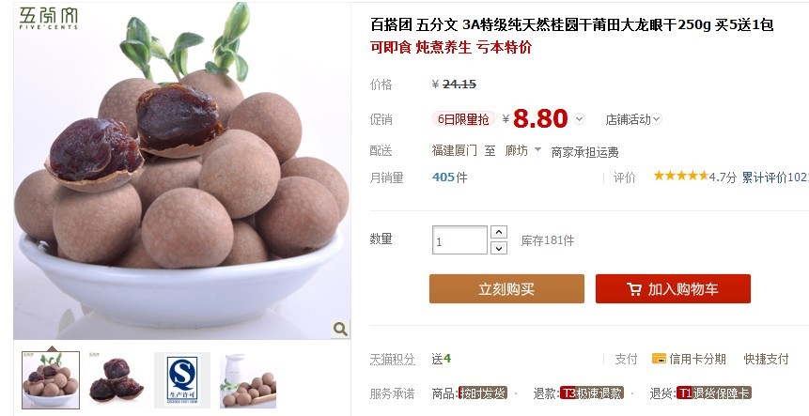Click the 立刻购买 buy now button
The height and width of the screenshot is (416, 809).
click(506, 288)
